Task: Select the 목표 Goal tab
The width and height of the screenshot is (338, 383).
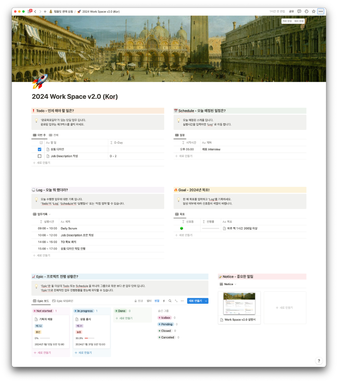Action: [x=180, y=214]
